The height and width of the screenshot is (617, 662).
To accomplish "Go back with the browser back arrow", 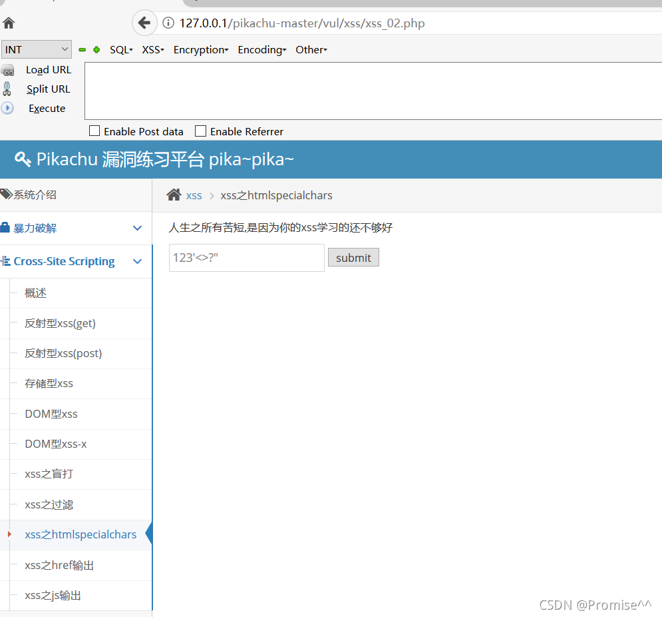I will pyautogui.click(x=144, y=23).
